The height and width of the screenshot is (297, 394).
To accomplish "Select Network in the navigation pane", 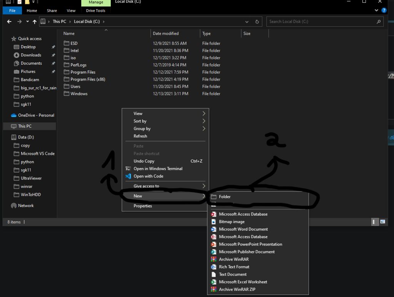I will point(26,206).
